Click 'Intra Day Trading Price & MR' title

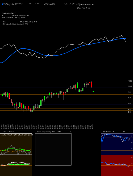49,132
